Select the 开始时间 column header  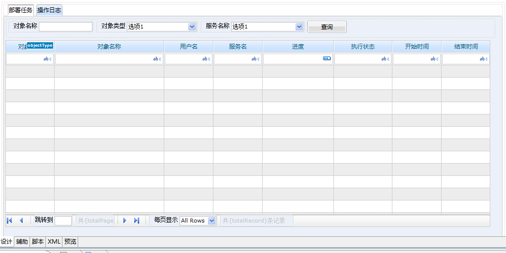tap(417, 47)
